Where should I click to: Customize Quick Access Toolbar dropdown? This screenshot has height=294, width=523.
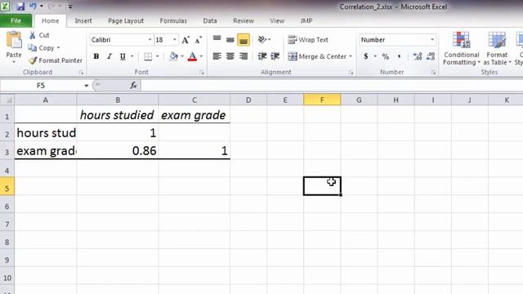70,7
